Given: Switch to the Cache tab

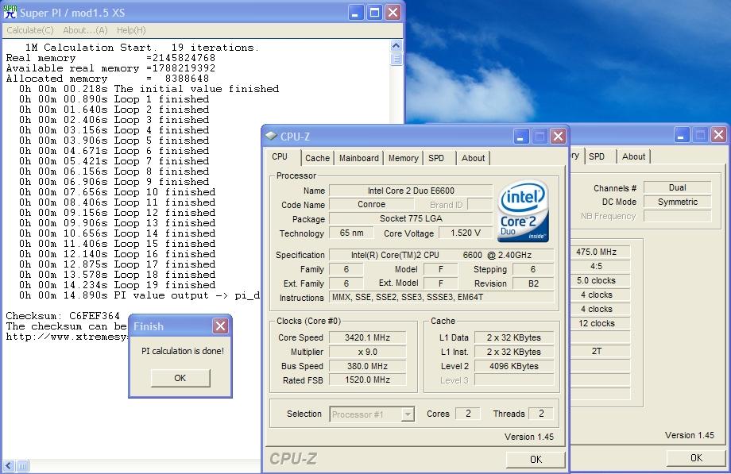Looking at the screenshot, I should point(318,158).
